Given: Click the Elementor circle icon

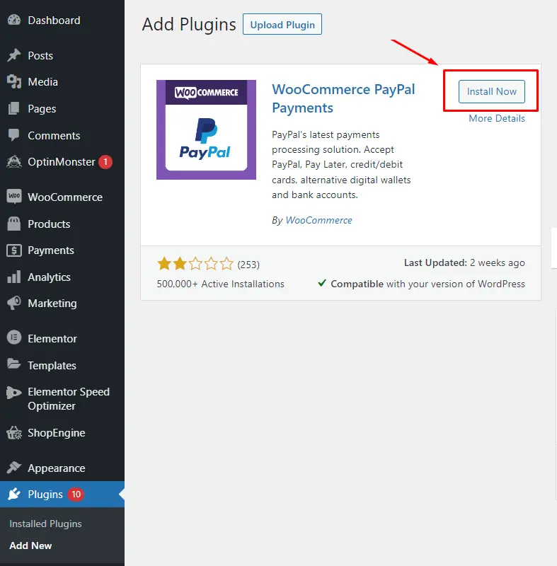Looking at the screenshot, I should 14,338.
